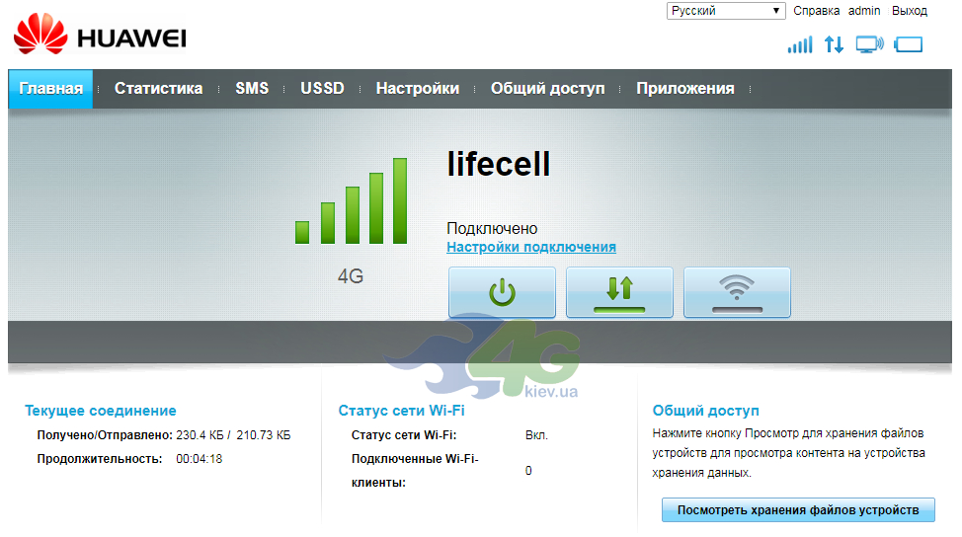Open the Приложения tab
This screenshot has width=962, height=537.
click(x=685, y=88)
